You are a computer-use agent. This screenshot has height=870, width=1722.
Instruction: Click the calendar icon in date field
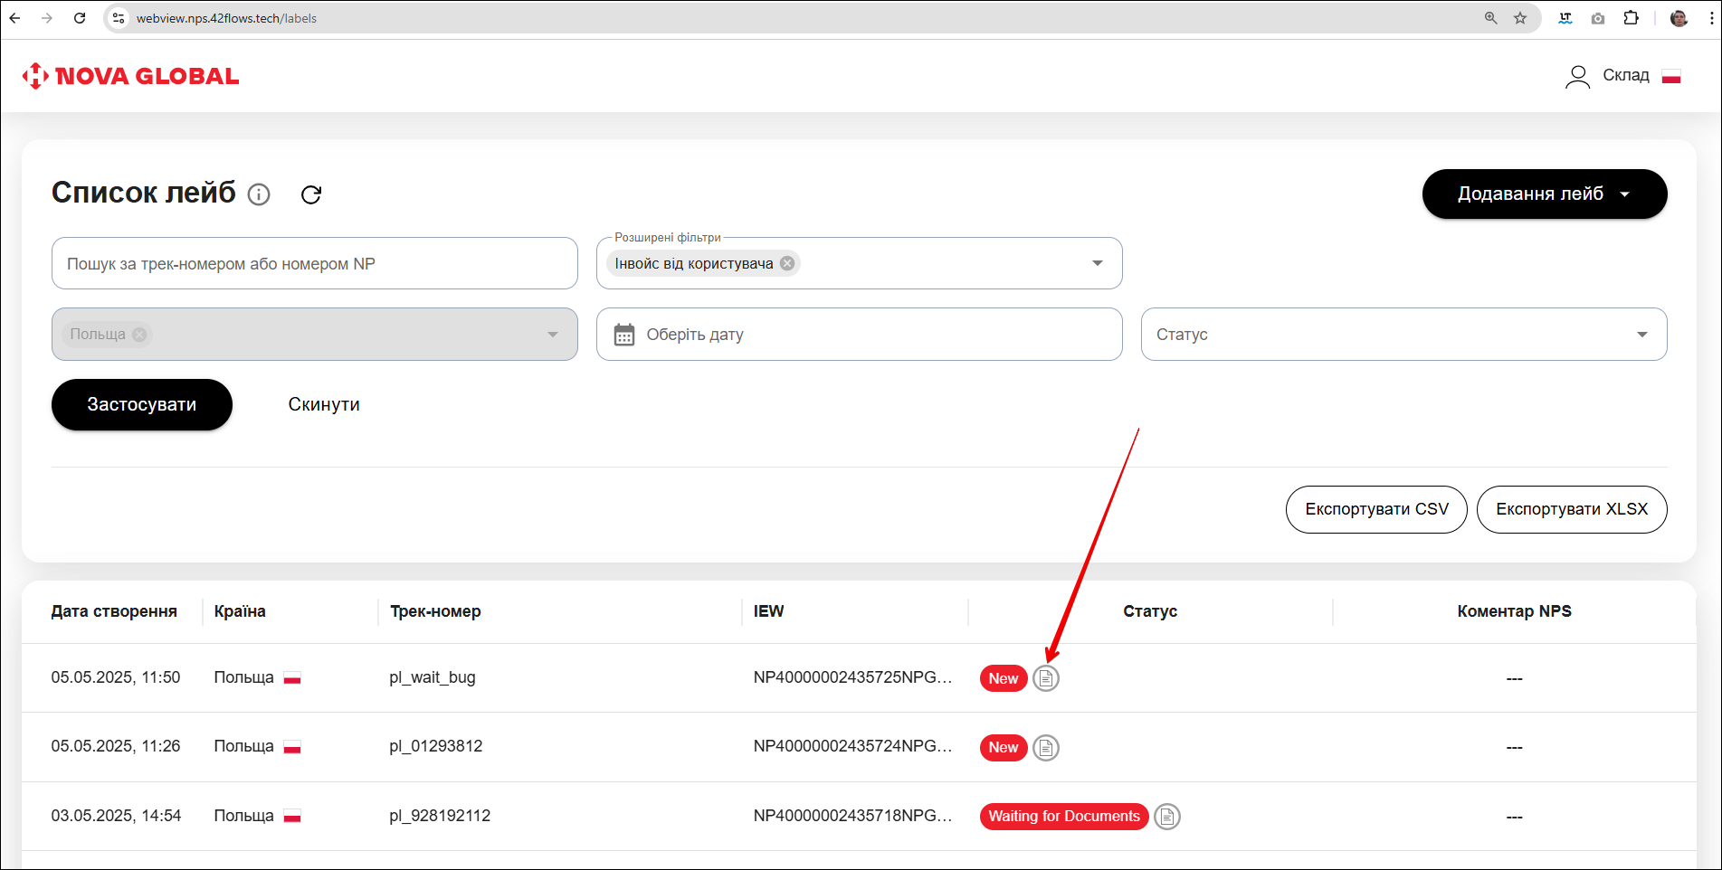(624, 335)
